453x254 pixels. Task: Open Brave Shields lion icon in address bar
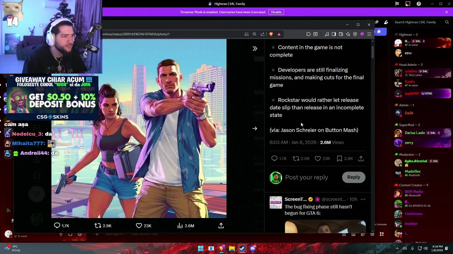271,34
